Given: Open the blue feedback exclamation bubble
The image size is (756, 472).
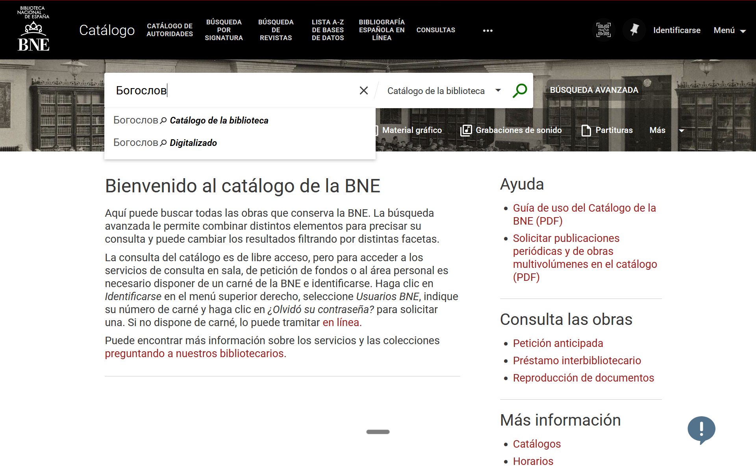Looking at the screenshot, I should pyautogui.click(x=701, y=429).
